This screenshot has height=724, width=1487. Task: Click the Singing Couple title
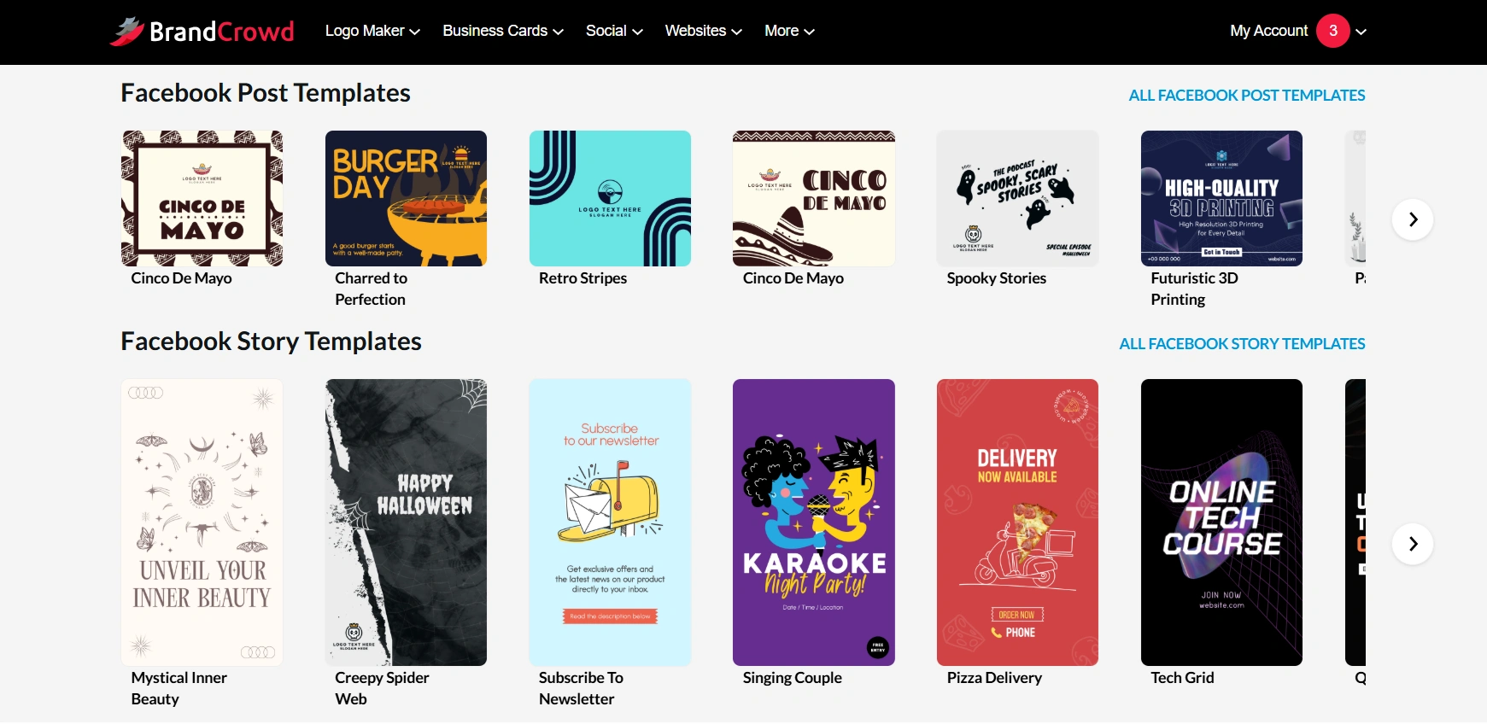792,678
